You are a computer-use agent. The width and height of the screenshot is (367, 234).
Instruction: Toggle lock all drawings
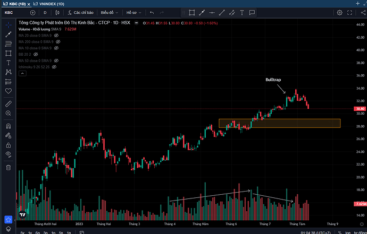click(x=9, y=145)
